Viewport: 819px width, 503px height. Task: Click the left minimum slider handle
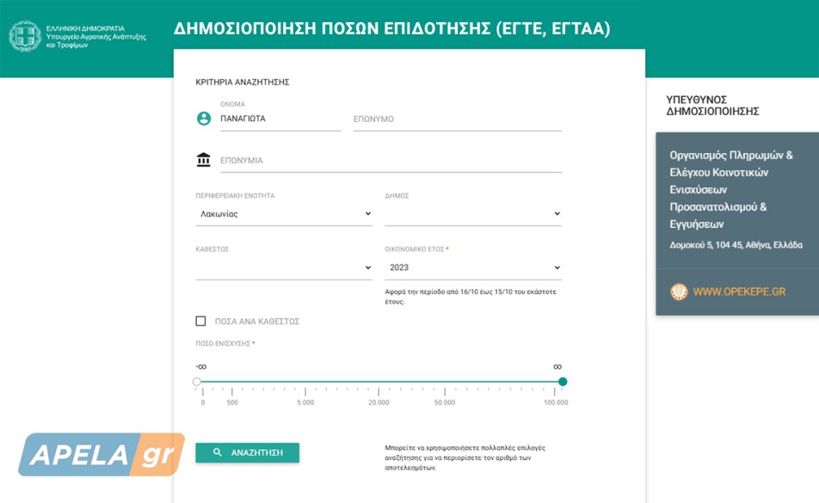197,382
